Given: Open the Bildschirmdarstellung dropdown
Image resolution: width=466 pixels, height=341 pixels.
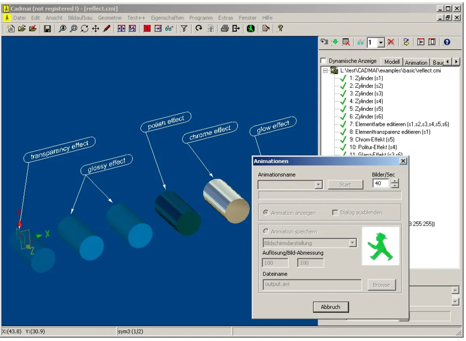Looking at the screenshot, I should click(x=353, y=243).
